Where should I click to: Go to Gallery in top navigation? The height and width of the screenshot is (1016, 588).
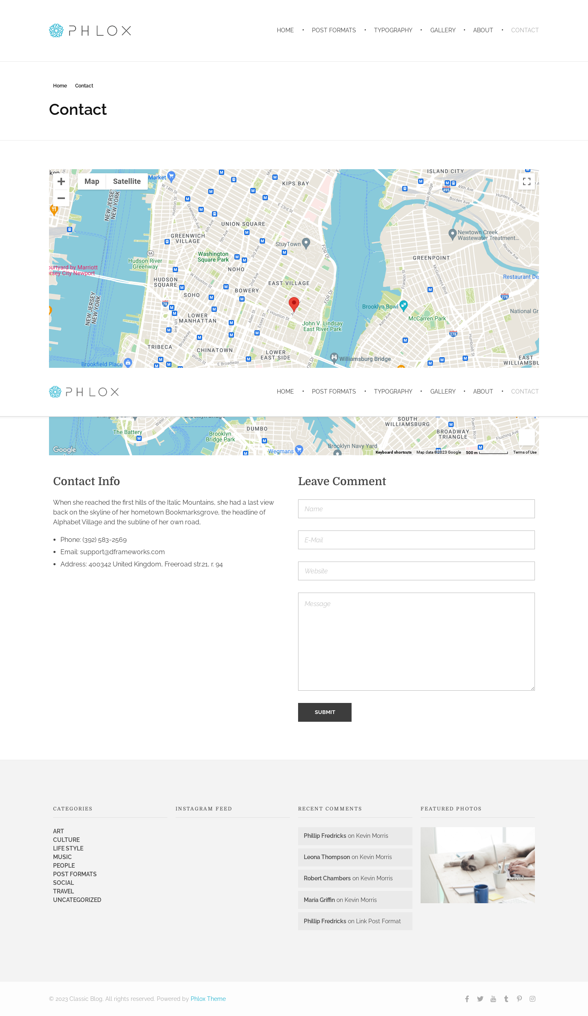click(x=443, y=30)
